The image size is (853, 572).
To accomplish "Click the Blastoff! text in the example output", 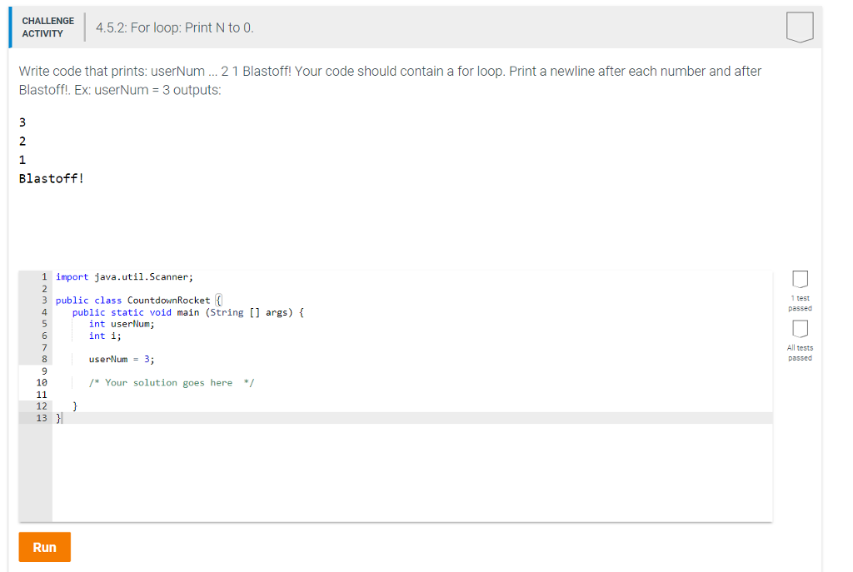I will [50, 178].
